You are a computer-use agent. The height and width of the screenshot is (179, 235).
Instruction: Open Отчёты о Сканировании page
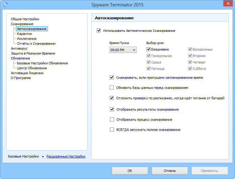[x=36, y=44]
